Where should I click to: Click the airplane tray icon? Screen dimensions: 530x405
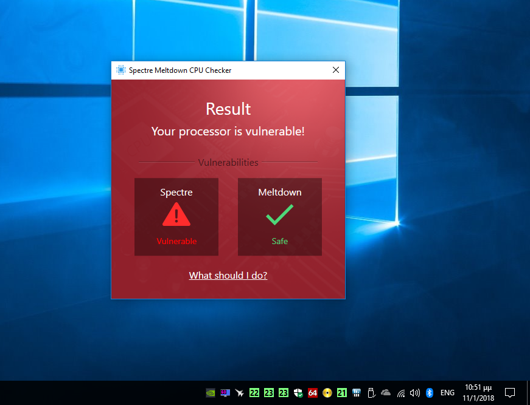[x=240, y=393]
